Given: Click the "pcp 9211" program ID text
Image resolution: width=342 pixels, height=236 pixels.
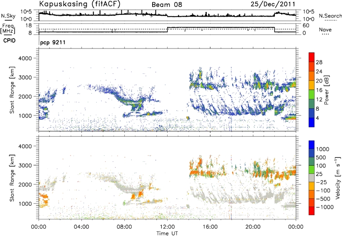Looking at the screenshot, I should point(53,42).
